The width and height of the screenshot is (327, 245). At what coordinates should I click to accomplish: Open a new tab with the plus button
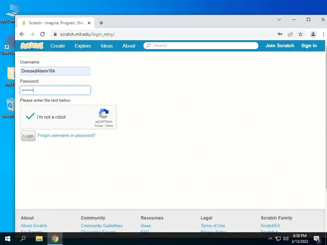tap(101, 23)
